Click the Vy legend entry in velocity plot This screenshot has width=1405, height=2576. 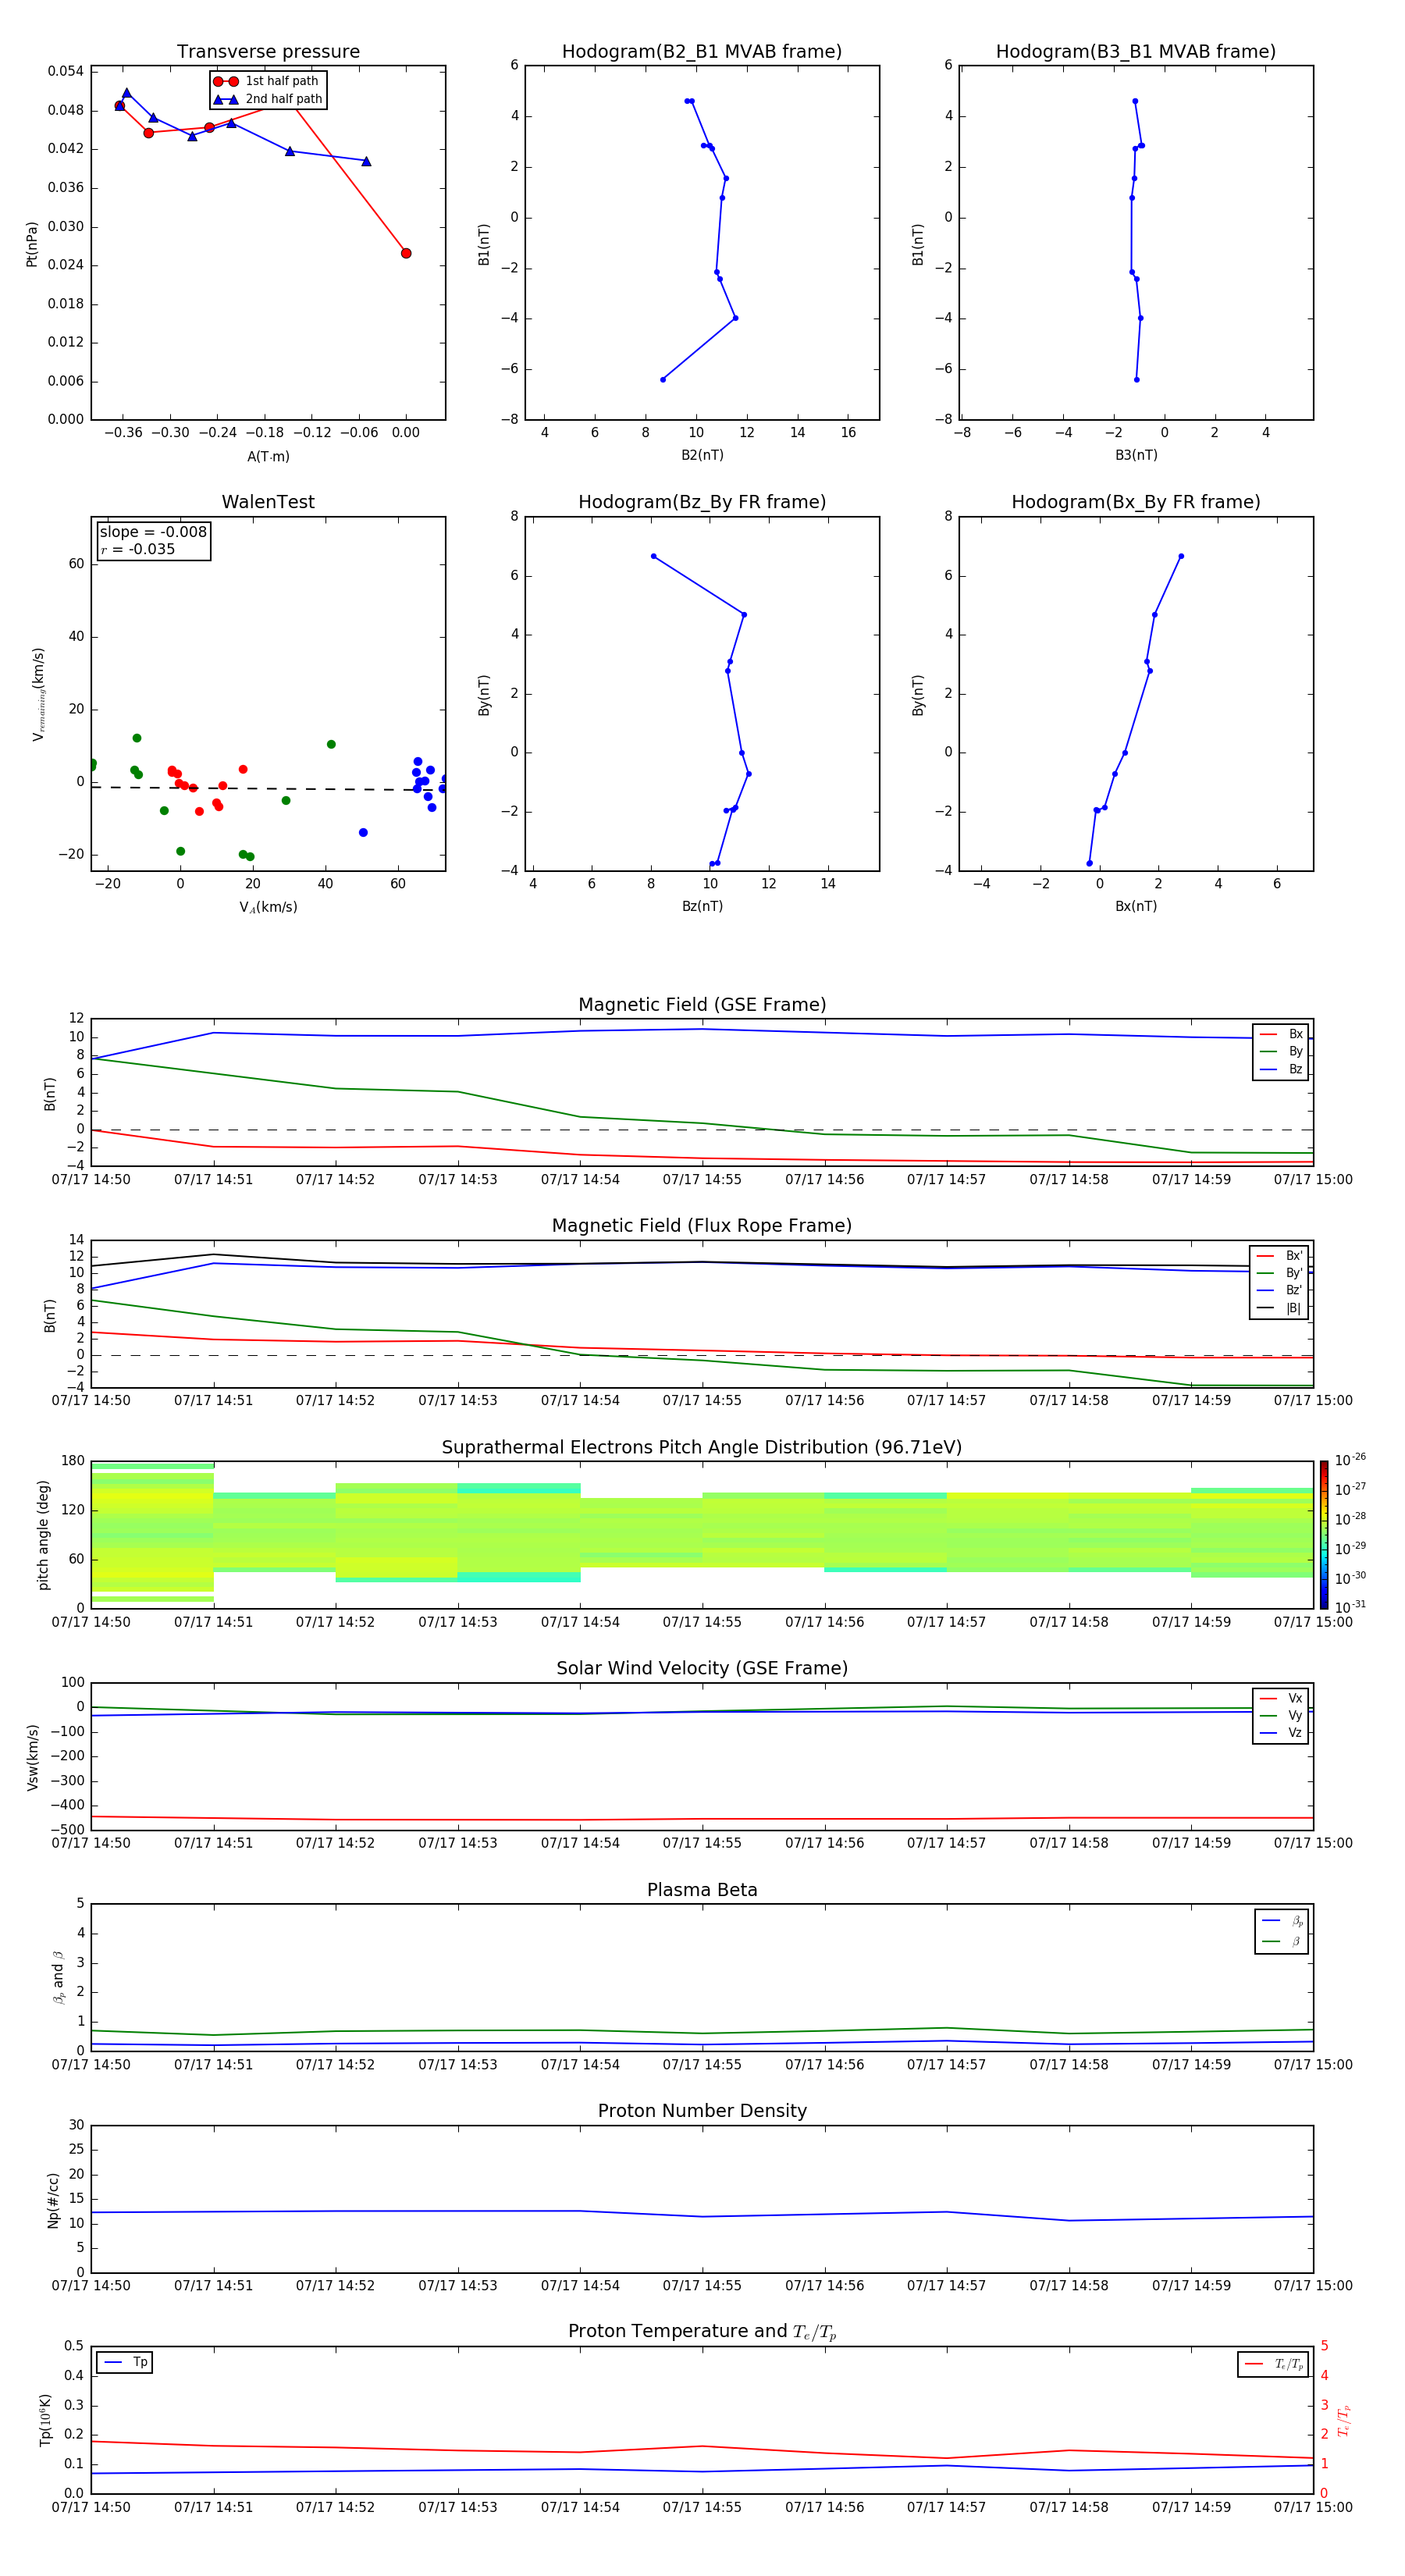1281,1716
